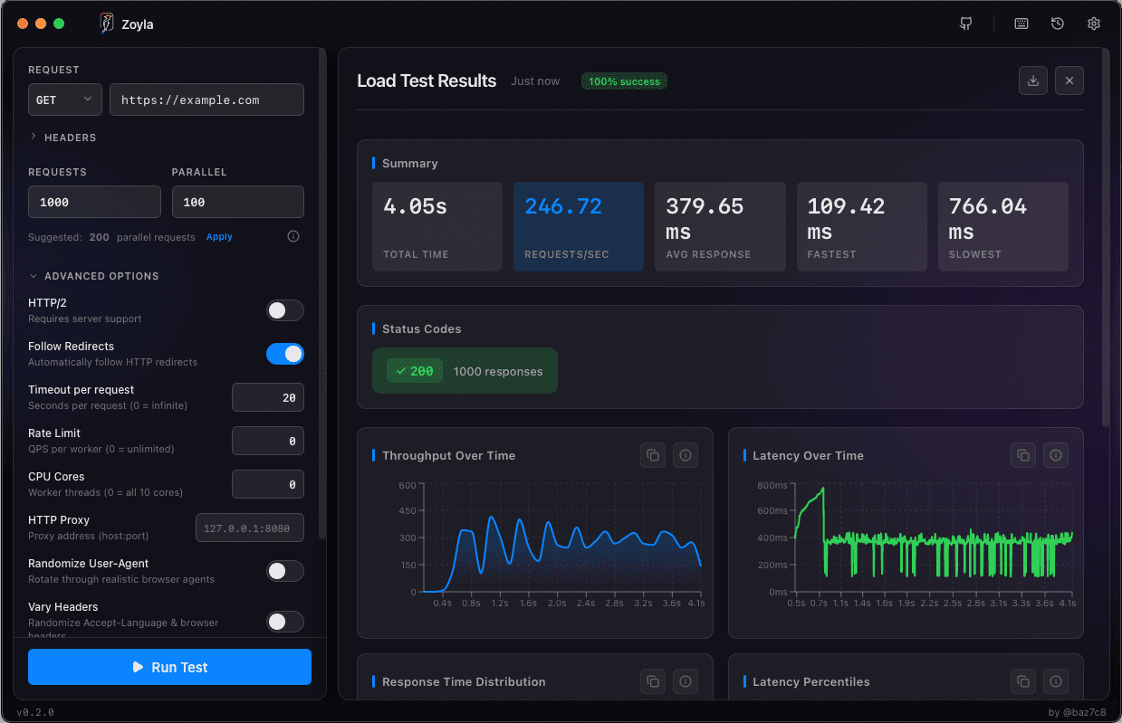Apply the suggested 200 parallel requests
This screenshot has width=1122, height=723.
click(x=218, y=235)
